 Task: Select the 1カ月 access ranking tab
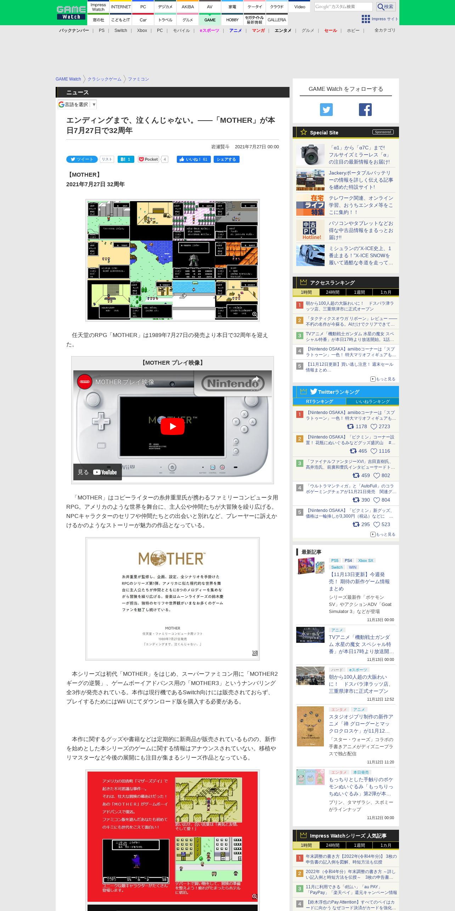pos(386,292)
